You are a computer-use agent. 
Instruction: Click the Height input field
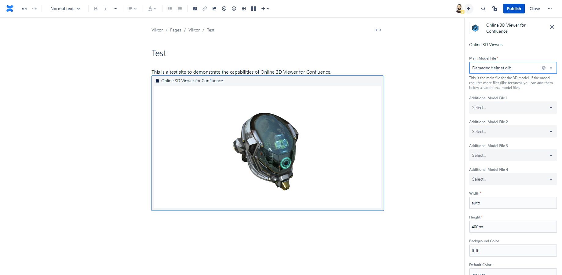click(513, 227)
